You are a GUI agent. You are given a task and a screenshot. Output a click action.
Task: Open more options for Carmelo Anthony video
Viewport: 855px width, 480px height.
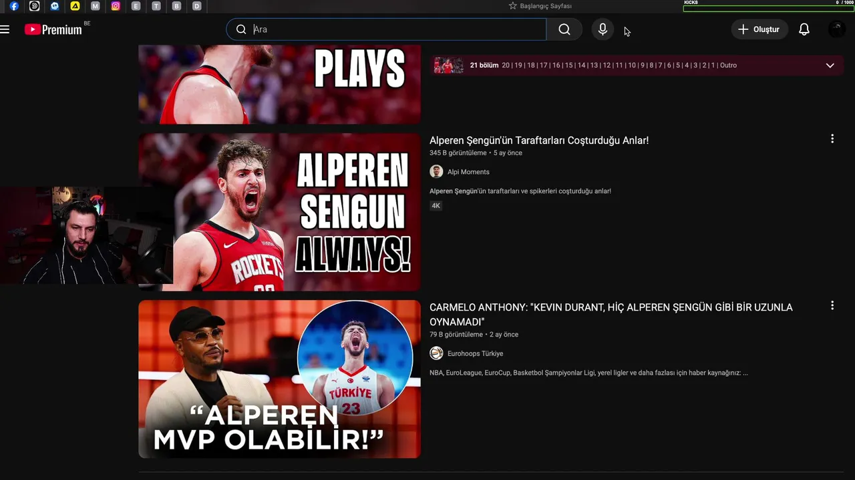(832, 305)
